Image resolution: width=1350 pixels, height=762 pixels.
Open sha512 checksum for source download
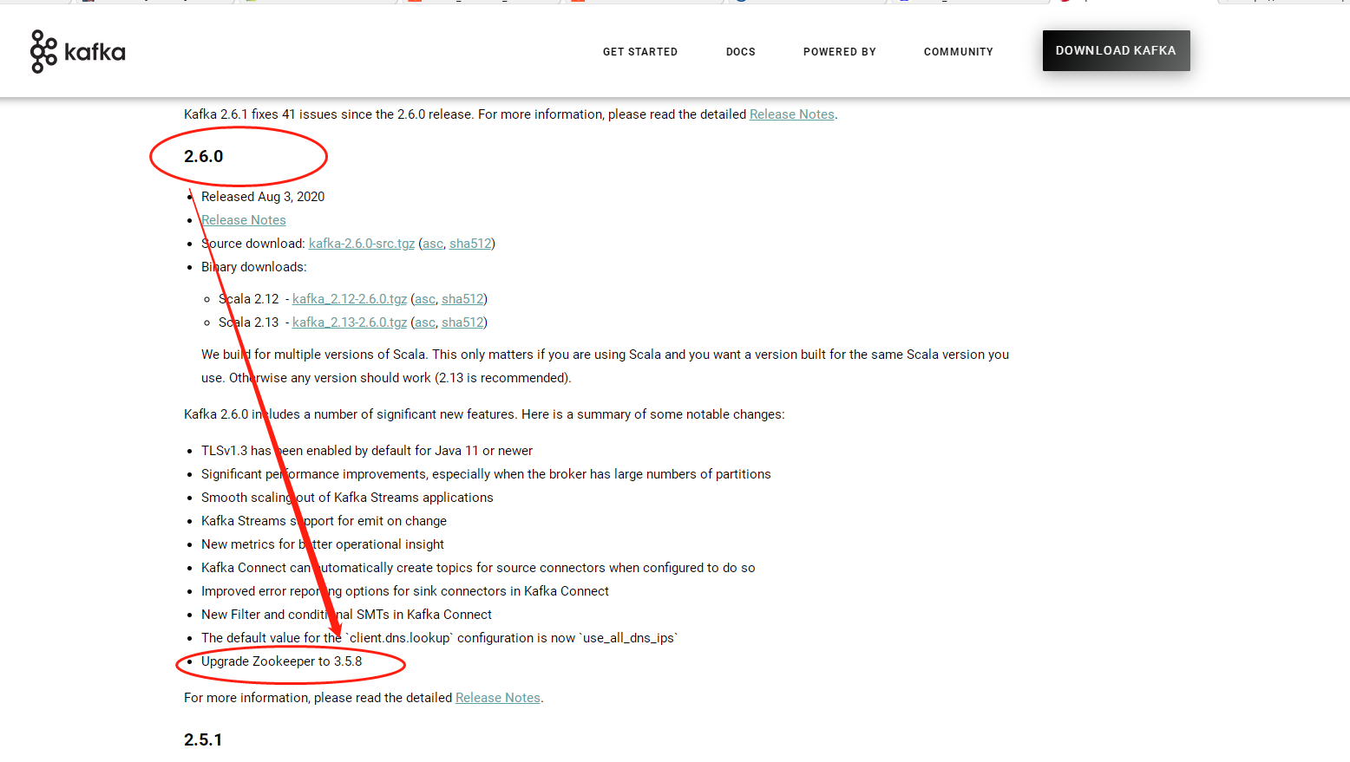pyautogui.click(x=470, y=244)
